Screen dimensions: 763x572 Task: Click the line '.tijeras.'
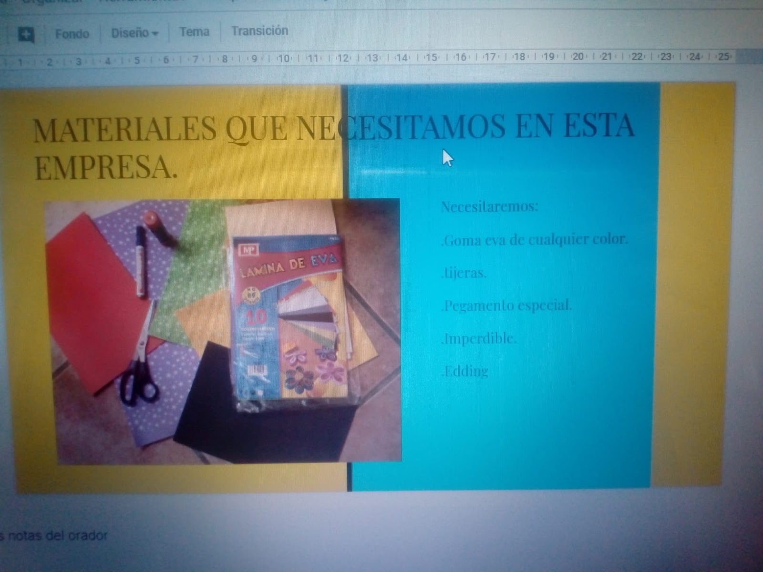464,273
